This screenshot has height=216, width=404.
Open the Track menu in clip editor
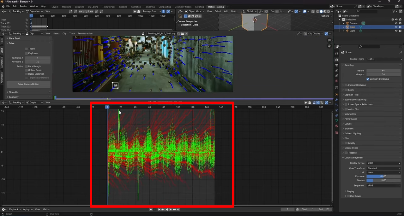tap(72, 34)
